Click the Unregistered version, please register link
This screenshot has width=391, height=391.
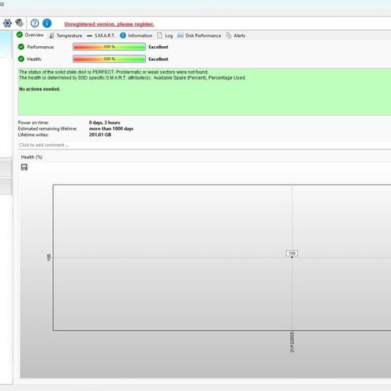coord(109,24)
